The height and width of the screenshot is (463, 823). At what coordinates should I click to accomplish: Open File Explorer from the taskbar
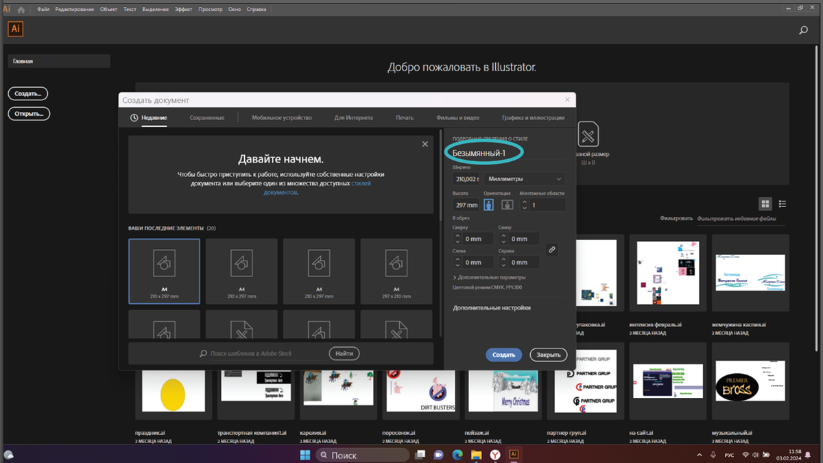click(476, 455)
